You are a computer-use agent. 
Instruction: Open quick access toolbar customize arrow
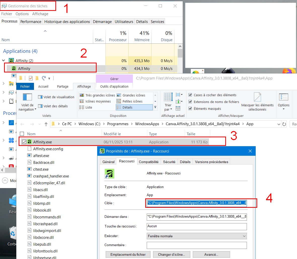(x=49, y=78)
